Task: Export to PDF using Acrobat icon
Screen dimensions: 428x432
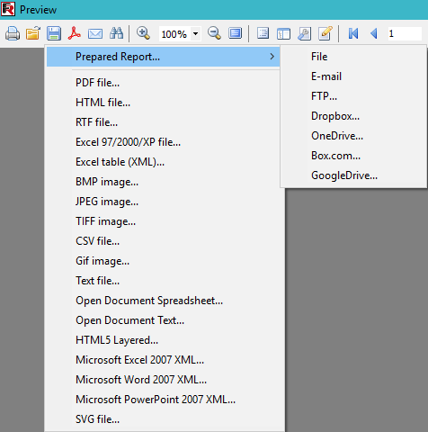Action: tap(75, 33)
